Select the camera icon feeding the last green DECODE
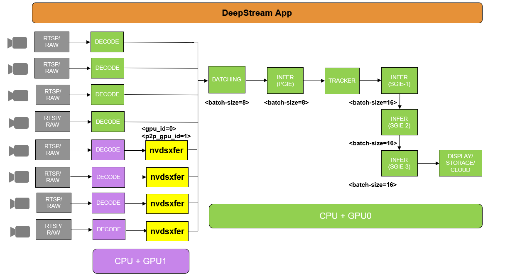 [19, 123]
